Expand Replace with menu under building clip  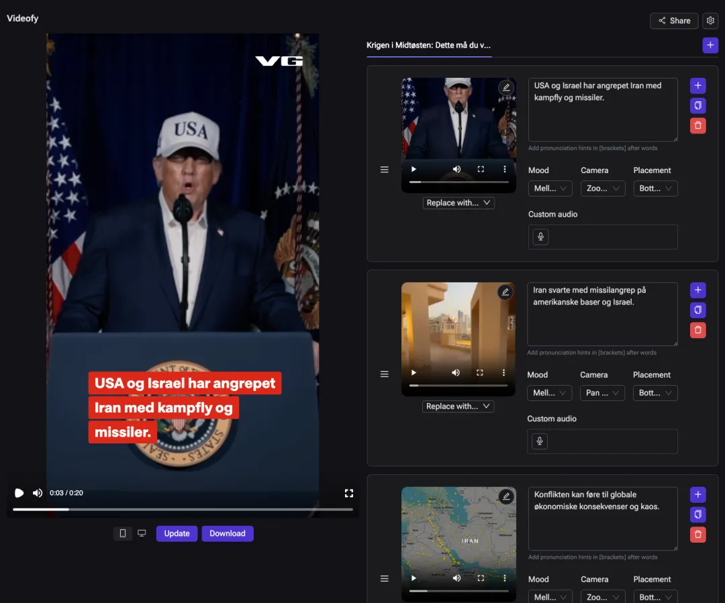click(458, 406)
